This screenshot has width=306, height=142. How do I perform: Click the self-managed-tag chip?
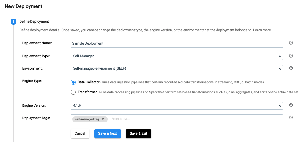click(x=87, y=119)
